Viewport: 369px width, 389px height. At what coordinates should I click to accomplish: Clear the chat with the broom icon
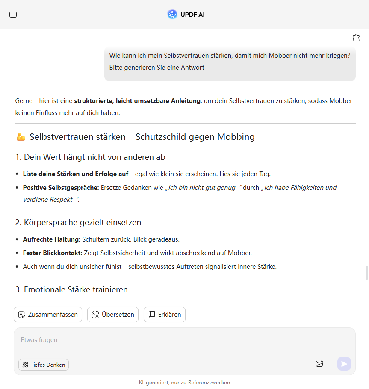(x=356, y=38)
